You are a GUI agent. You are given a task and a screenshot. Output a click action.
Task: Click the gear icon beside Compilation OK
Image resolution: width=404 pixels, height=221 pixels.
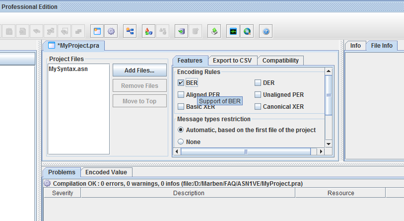point(47,183)
